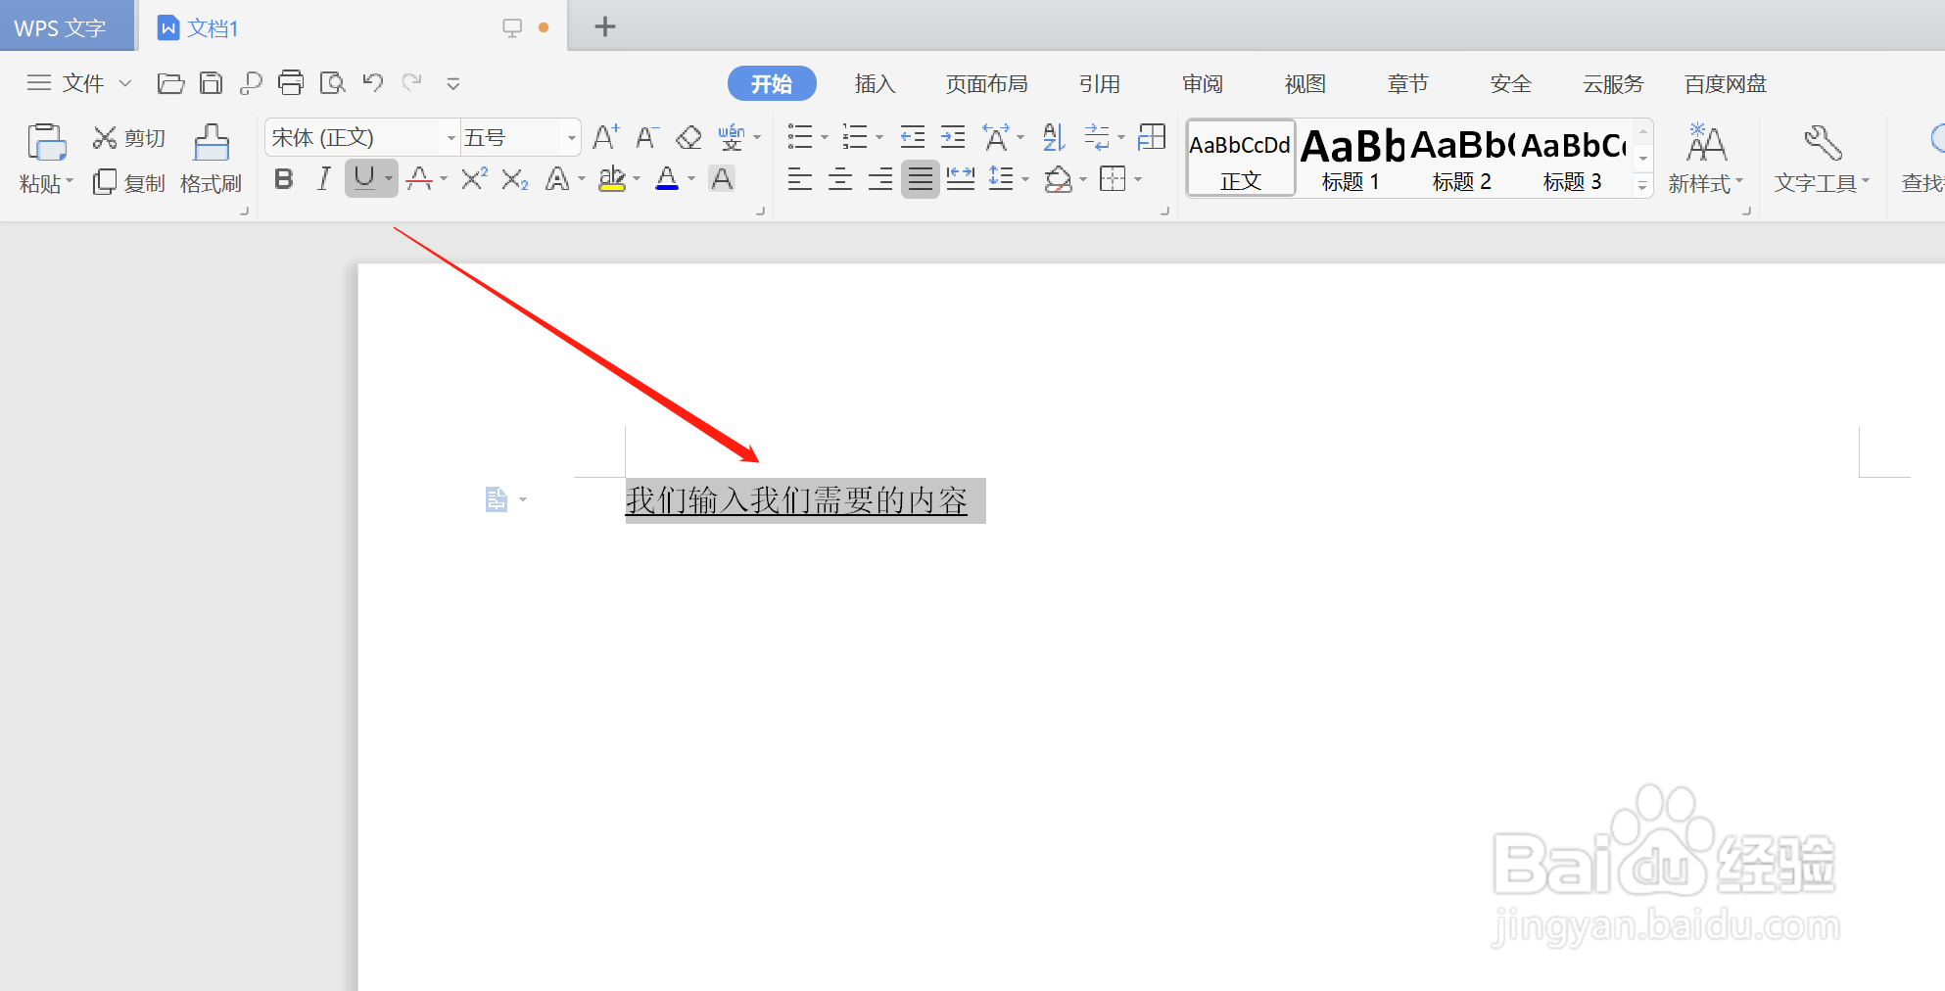This screenshot has width=1945, height=991.
Task: Decrease paragraph indent
Action: (x=913, y=137)
